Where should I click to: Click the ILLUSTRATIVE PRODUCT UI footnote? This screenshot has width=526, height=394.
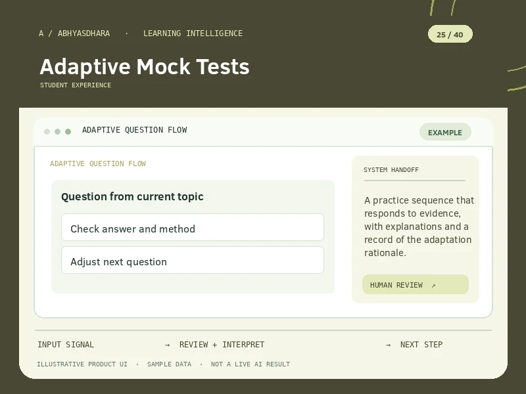click(x=82, y=364)
